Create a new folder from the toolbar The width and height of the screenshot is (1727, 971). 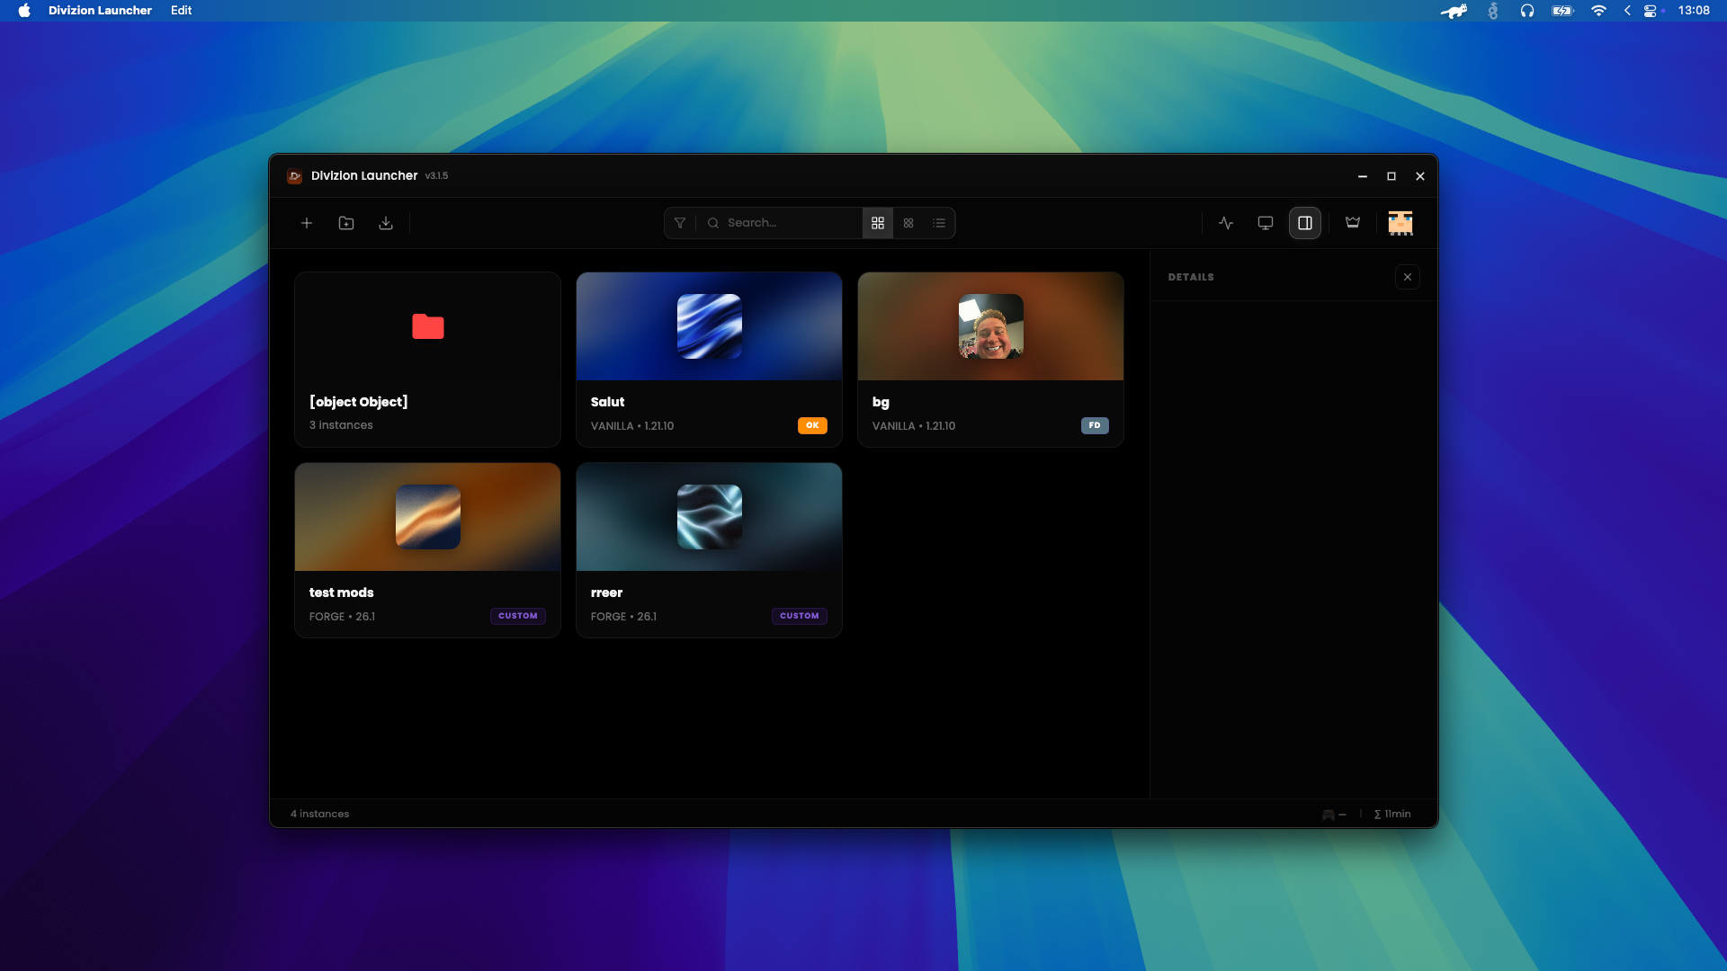(346, 223)
